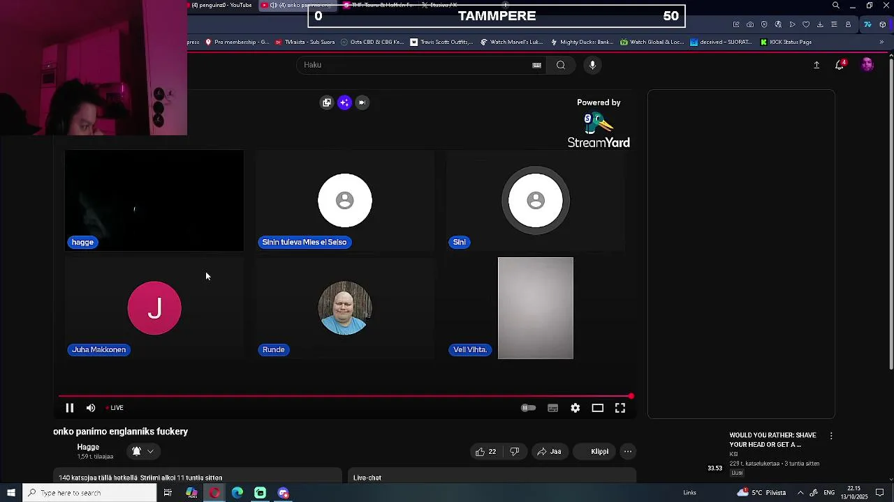Show hidden system tray icons
This screenshot has height=502, width=894.
click(800, 493)
